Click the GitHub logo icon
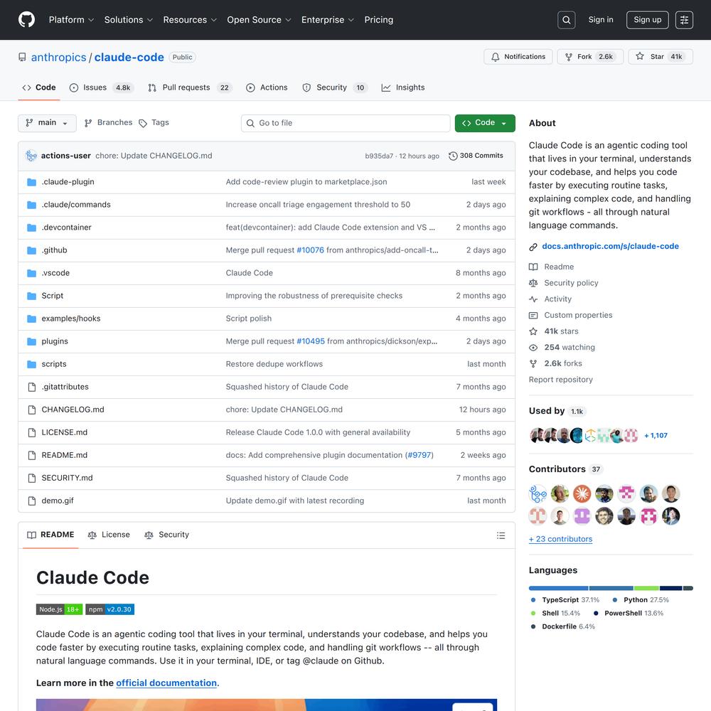711x711 pixels. click(26, 20)
